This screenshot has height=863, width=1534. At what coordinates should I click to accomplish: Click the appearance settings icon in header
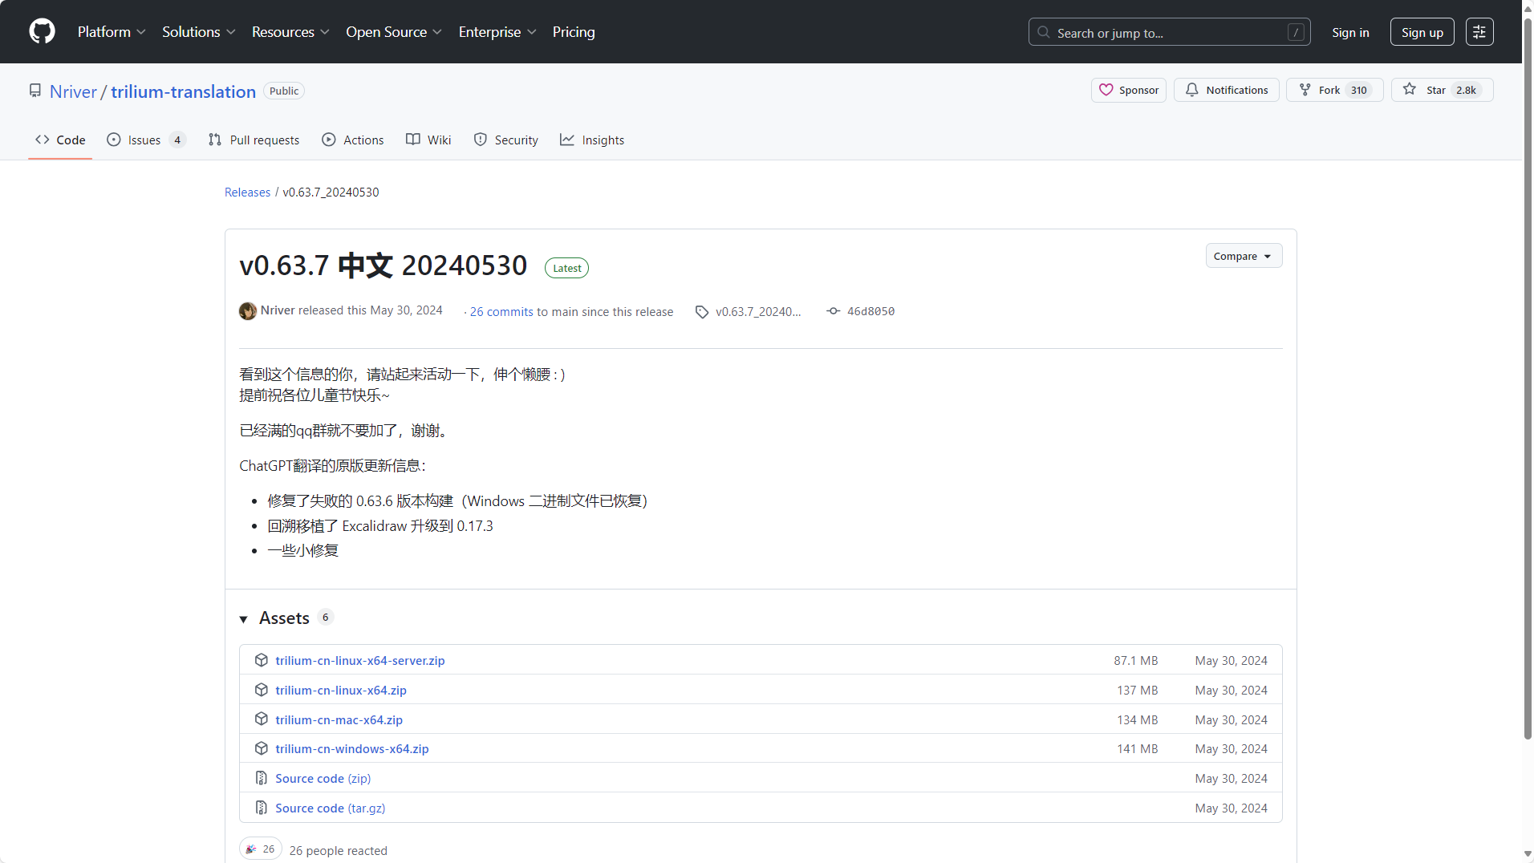click(1479, 32)
